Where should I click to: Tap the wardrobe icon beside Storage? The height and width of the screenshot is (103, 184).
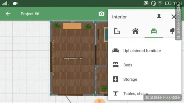pos(116,79)
